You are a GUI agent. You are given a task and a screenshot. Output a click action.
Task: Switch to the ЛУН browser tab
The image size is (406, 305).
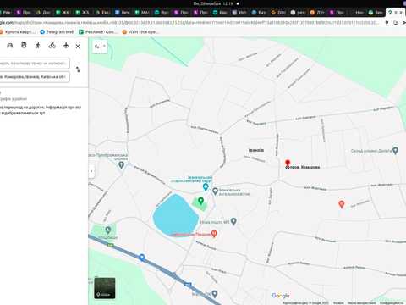coord(317,13)
